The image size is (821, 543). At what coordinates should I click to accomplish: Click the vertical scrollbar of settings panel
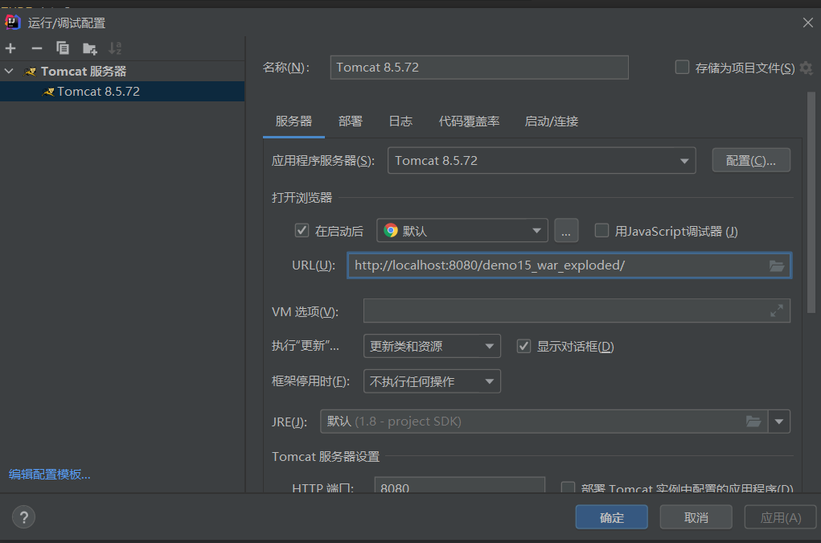click(x=811, y=202)
